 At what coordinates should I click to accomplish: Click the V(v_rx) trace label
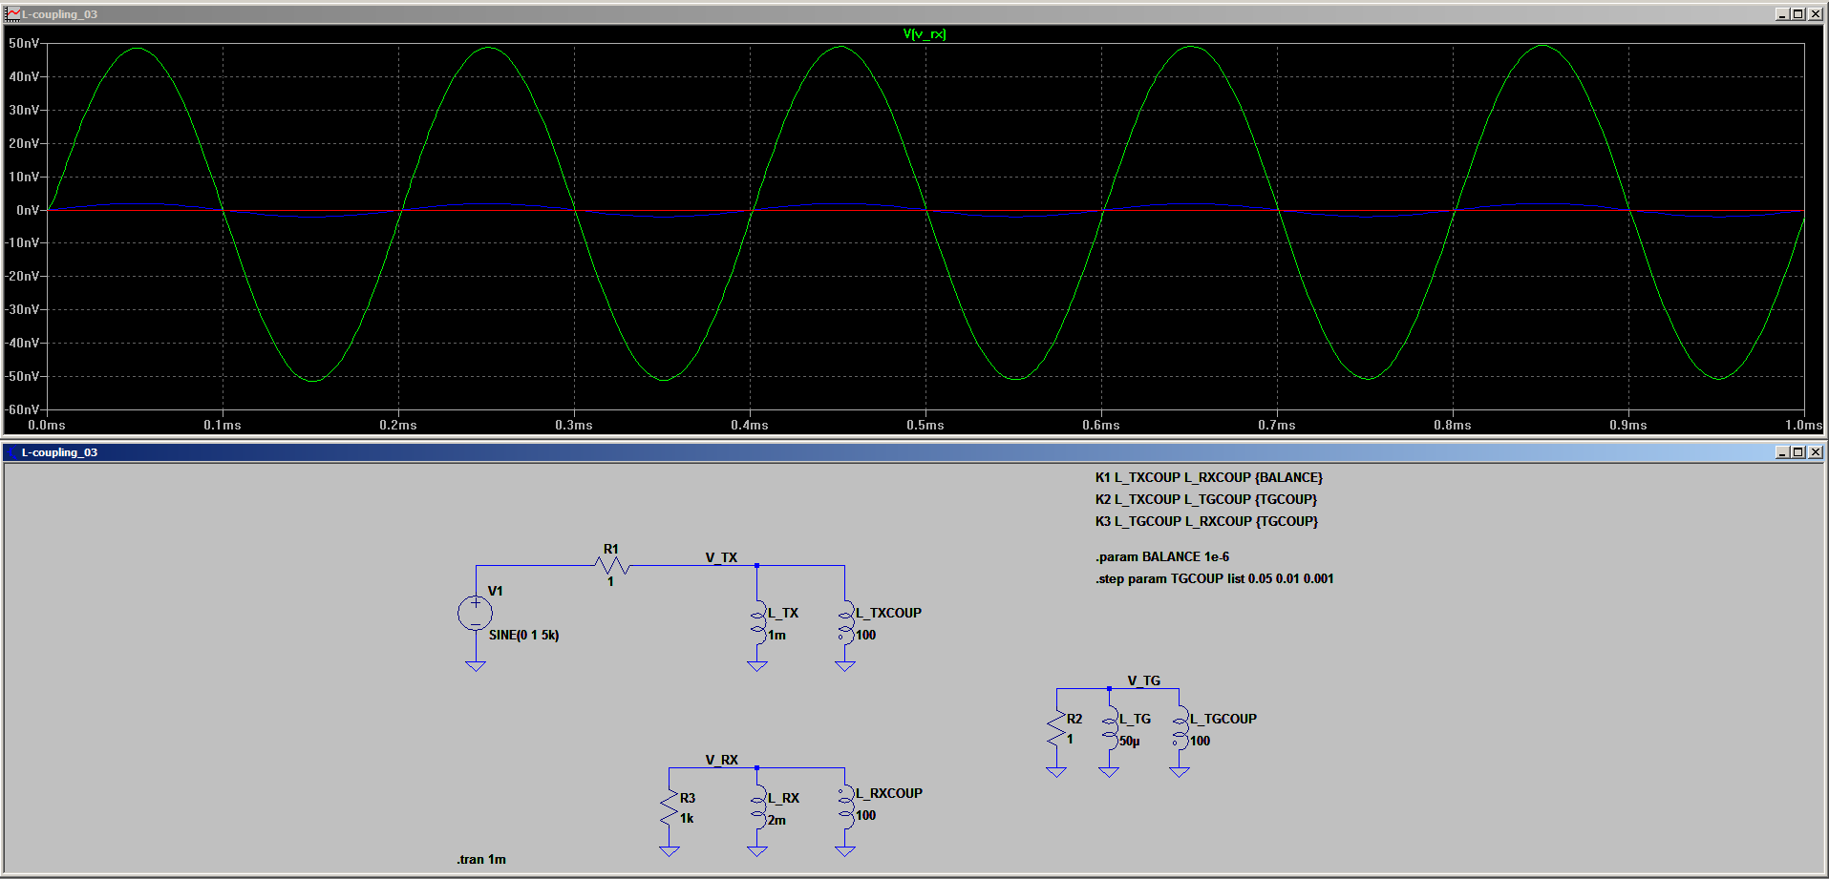[924, 34]
